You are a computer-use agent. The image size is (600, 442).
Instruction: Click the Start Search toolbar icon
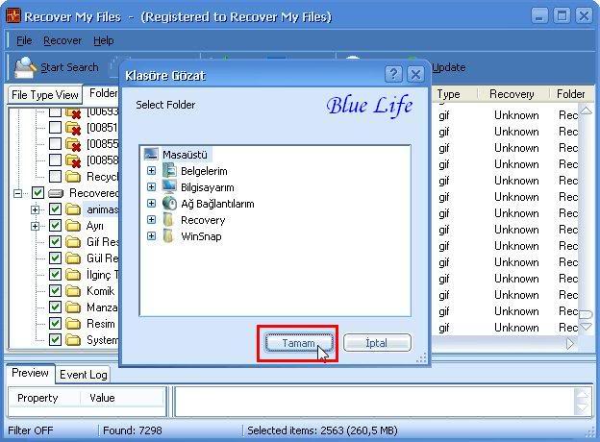tap(26, 67)
